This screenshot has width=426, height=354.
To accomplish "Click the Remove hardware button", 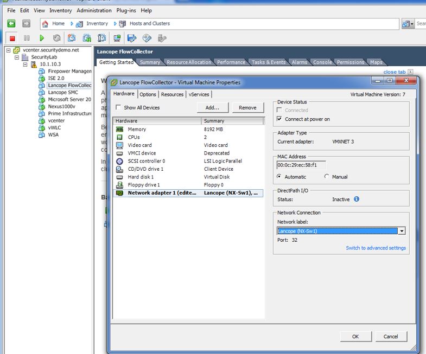I will tap(247, 107).
